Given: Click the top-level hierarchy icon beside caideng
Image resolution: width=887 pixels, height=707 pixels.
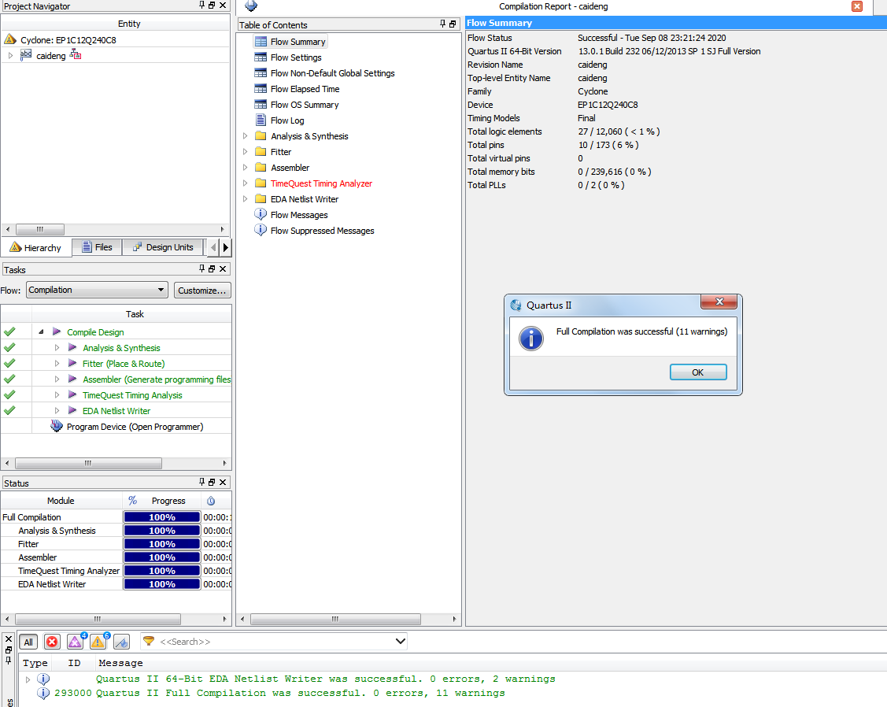Looking at the screenshot, I should (76, 56).
